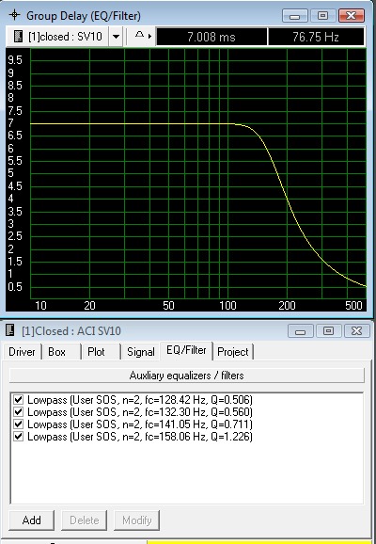
Task: Maximize the Closed : ACI SV10 window
Action: (328, 331)
